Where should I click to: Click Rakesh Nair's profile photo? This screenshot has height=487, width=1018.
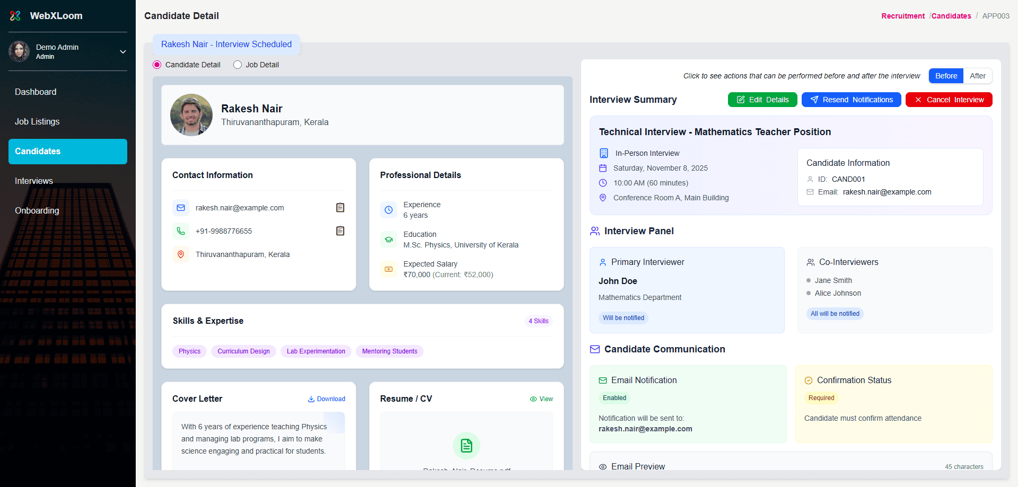coord(191,115)
